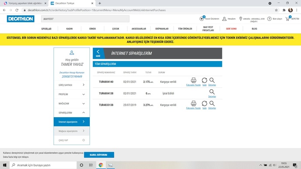
Task: Open notification center in taskbar
Action: (x=295, y=165)
